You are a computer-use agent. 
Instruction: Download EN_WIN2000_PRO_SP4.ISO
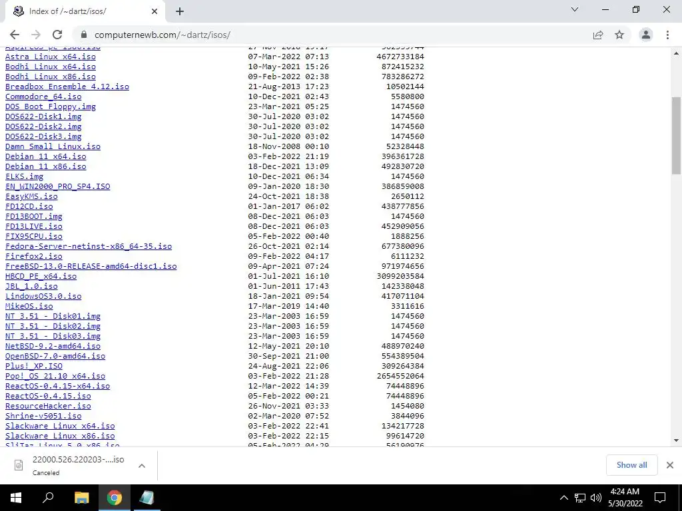click(58, 186)
